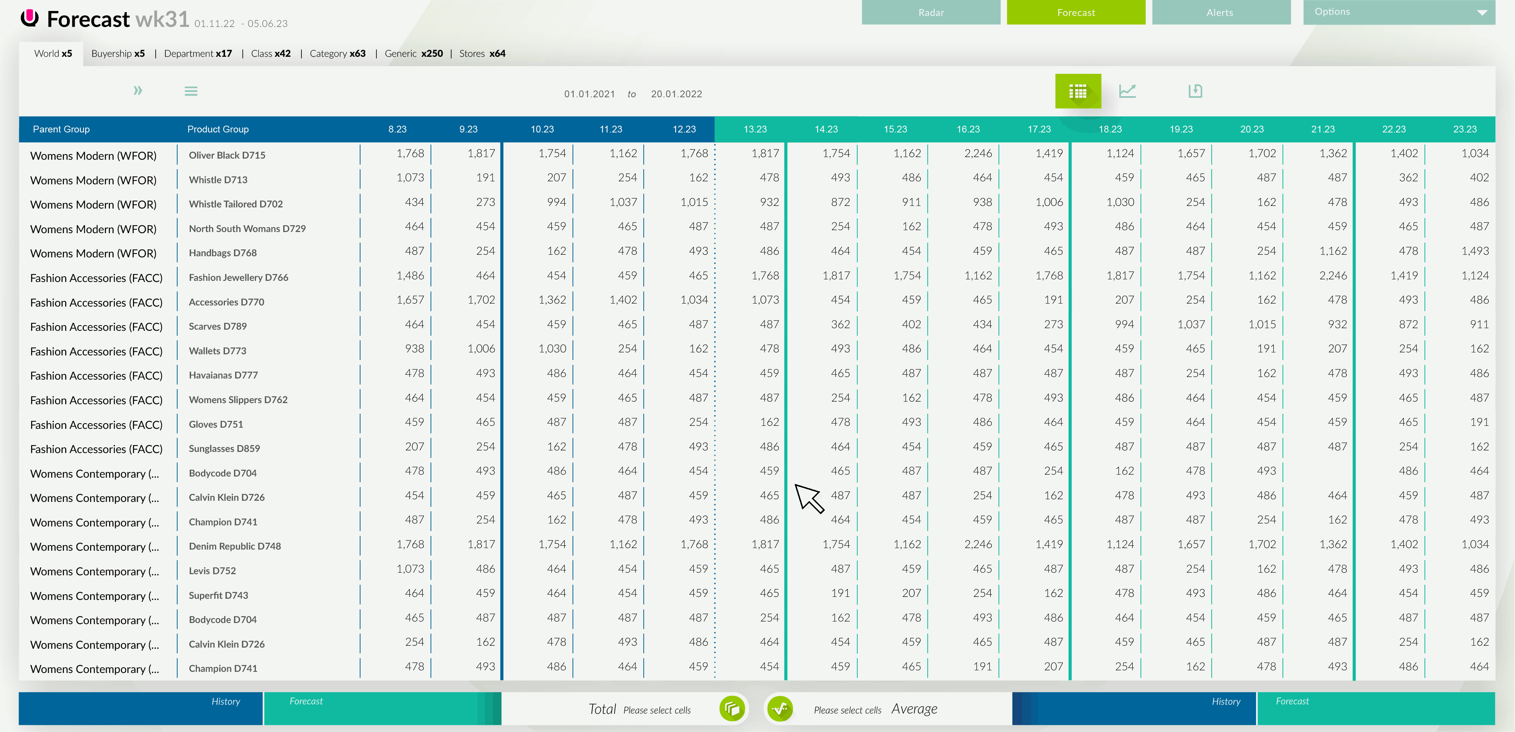Click the start date 01.01.2021
Viewport: 1515px width, 732px height.
click(x=589, y=94)
